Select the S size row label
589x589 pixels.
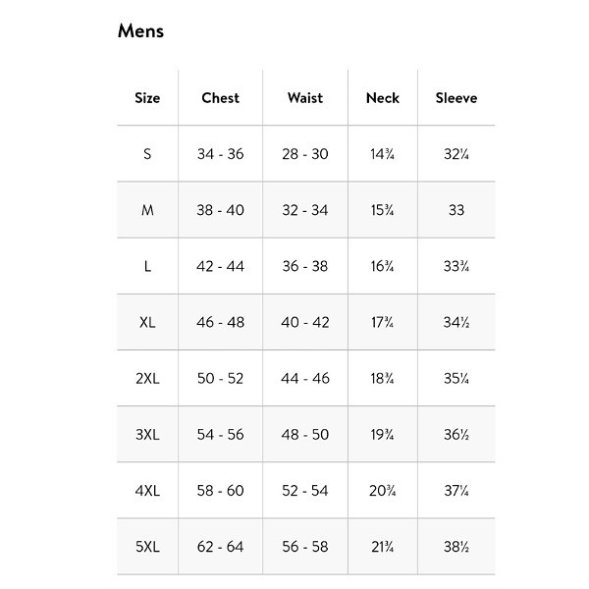147,154
